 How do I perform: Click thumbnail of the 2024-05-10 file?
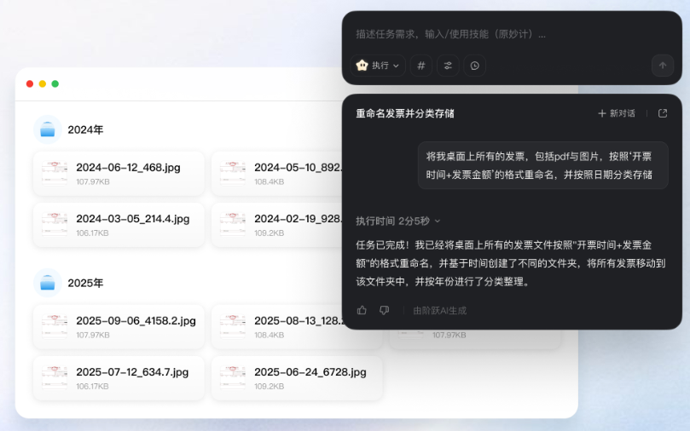[x=233, y=174]
